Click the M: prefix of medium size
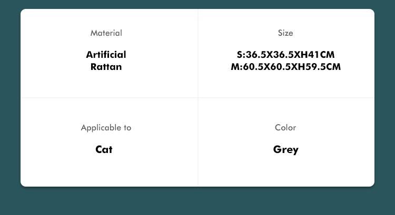This screenshot has height=215, width=395. 236,67
